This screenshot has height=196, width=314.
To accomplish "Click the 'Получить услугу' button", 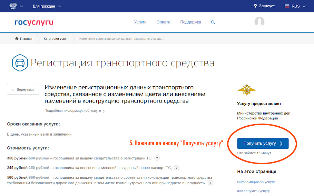I will [x=263, y=143].
